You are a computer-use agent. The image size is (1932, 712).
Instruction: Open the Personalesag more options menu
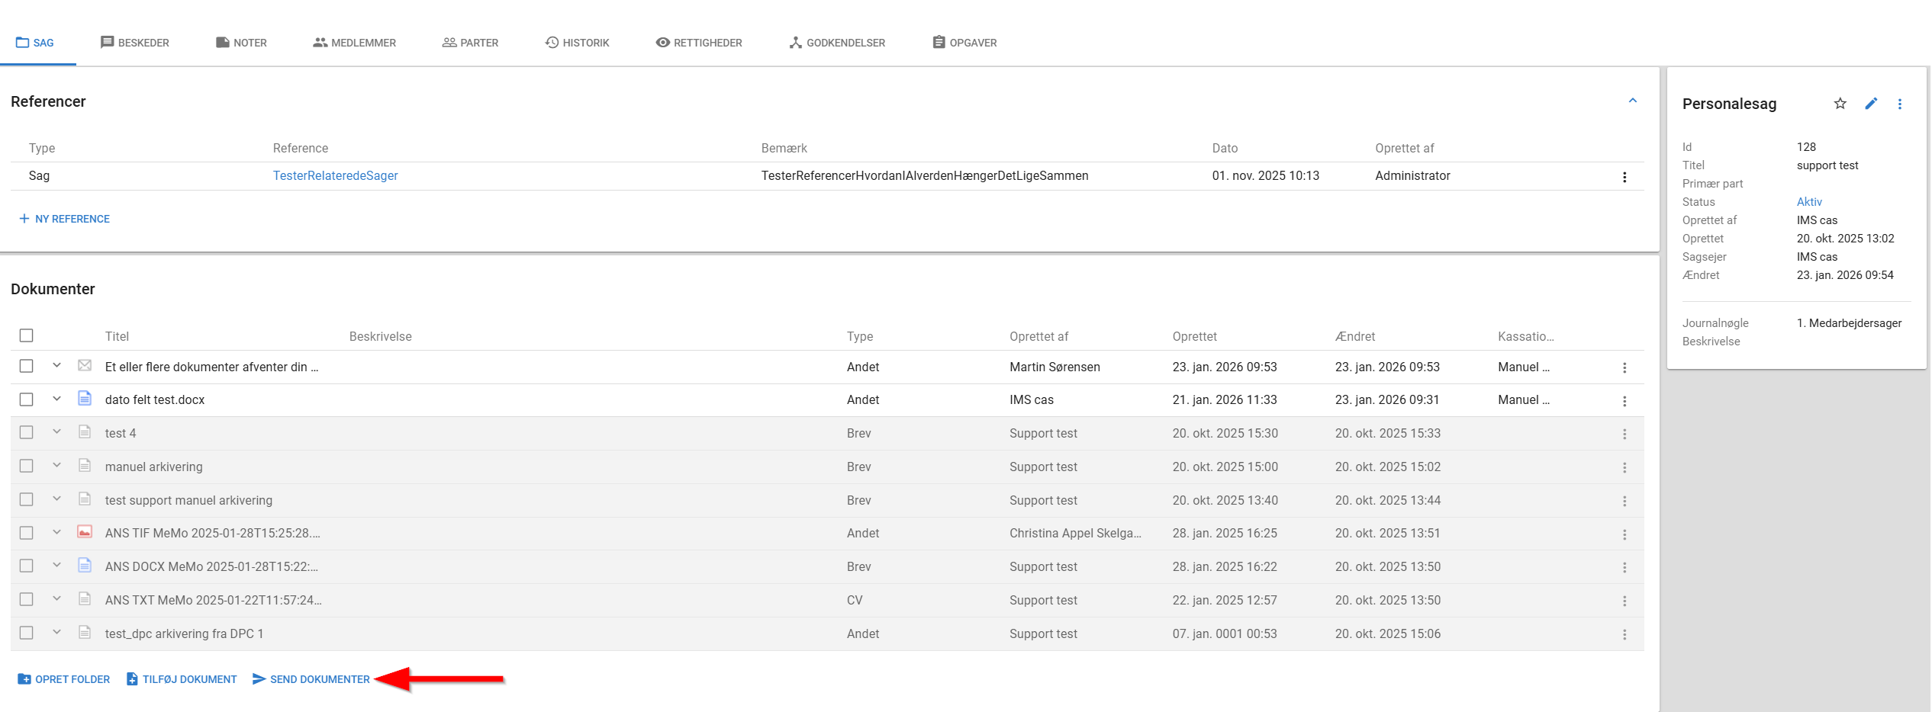[1900, 104]
